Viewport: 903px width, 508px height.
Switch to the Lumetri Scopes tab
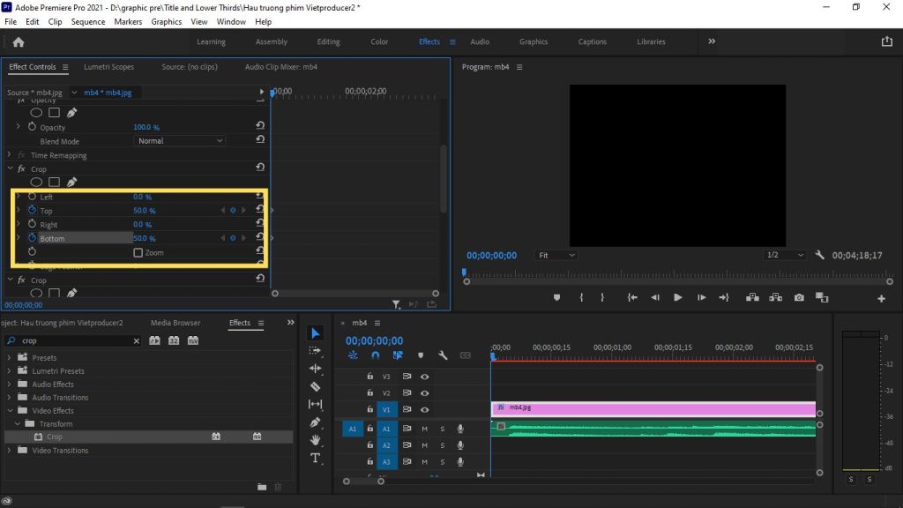click(x=108, y=66)
